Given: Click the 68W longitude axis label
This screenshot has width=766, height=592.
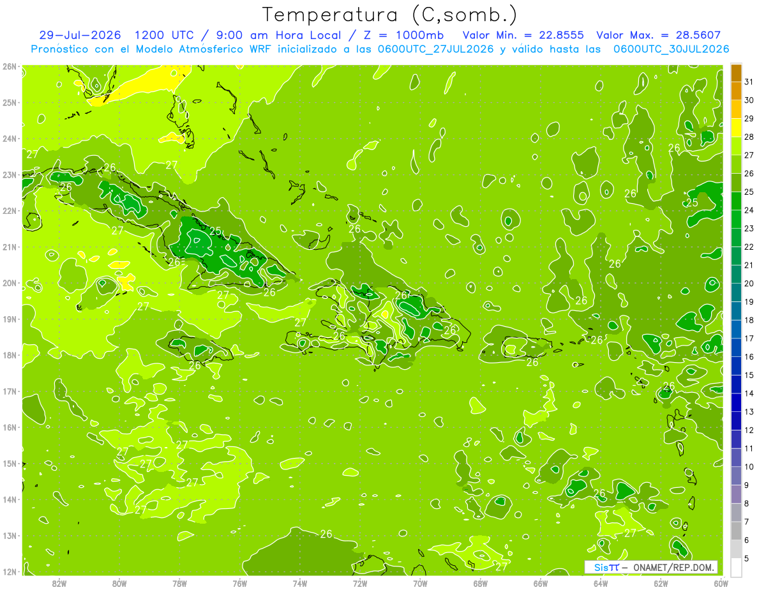Looking at the screenshot, I should [x=480, y=583].
